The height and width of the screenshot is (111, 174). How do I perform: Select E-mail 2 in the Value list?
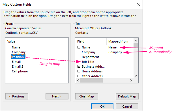(18, 66)
